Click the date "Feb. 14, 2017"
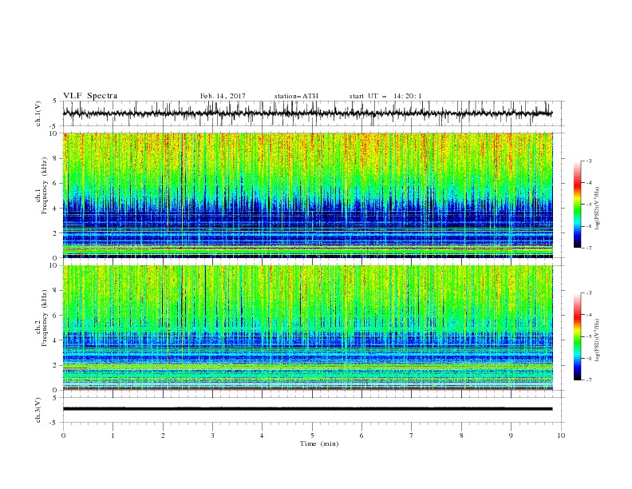The height and width of the screenshot is (489, 632). [x=223, y=96]
